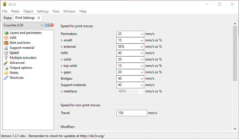Click the Notes icon in sidebar
The height and width of the screenshot is (139, 239).
pos(6,73)
